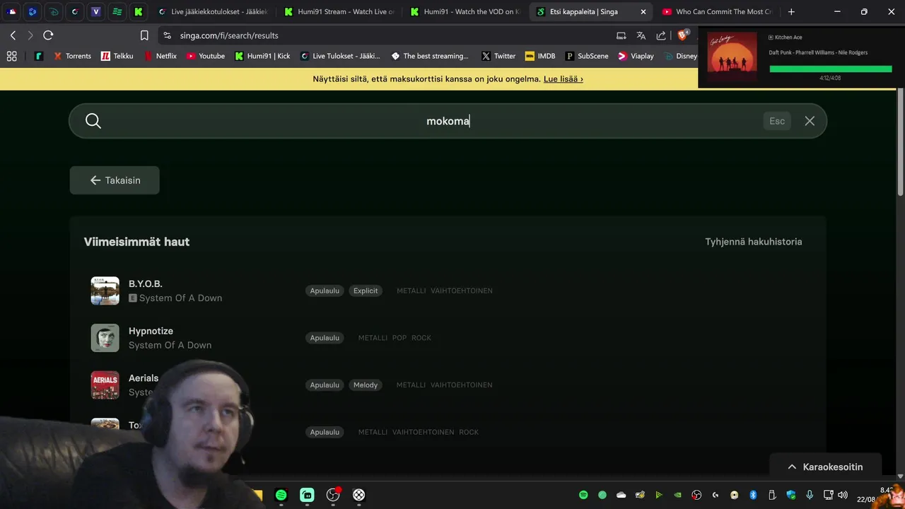The height and width of the screenshot is (509, 905).
Task: Click microphone tray icon
Action: click(810, 495)
